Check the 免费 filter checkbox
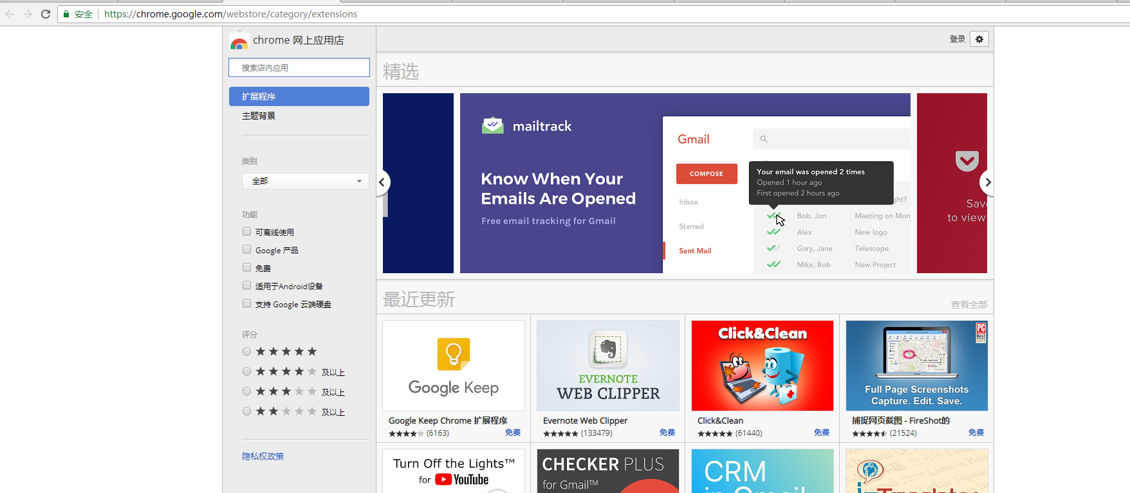Screen dimensions: 1130x493 (x=246, y=267)
